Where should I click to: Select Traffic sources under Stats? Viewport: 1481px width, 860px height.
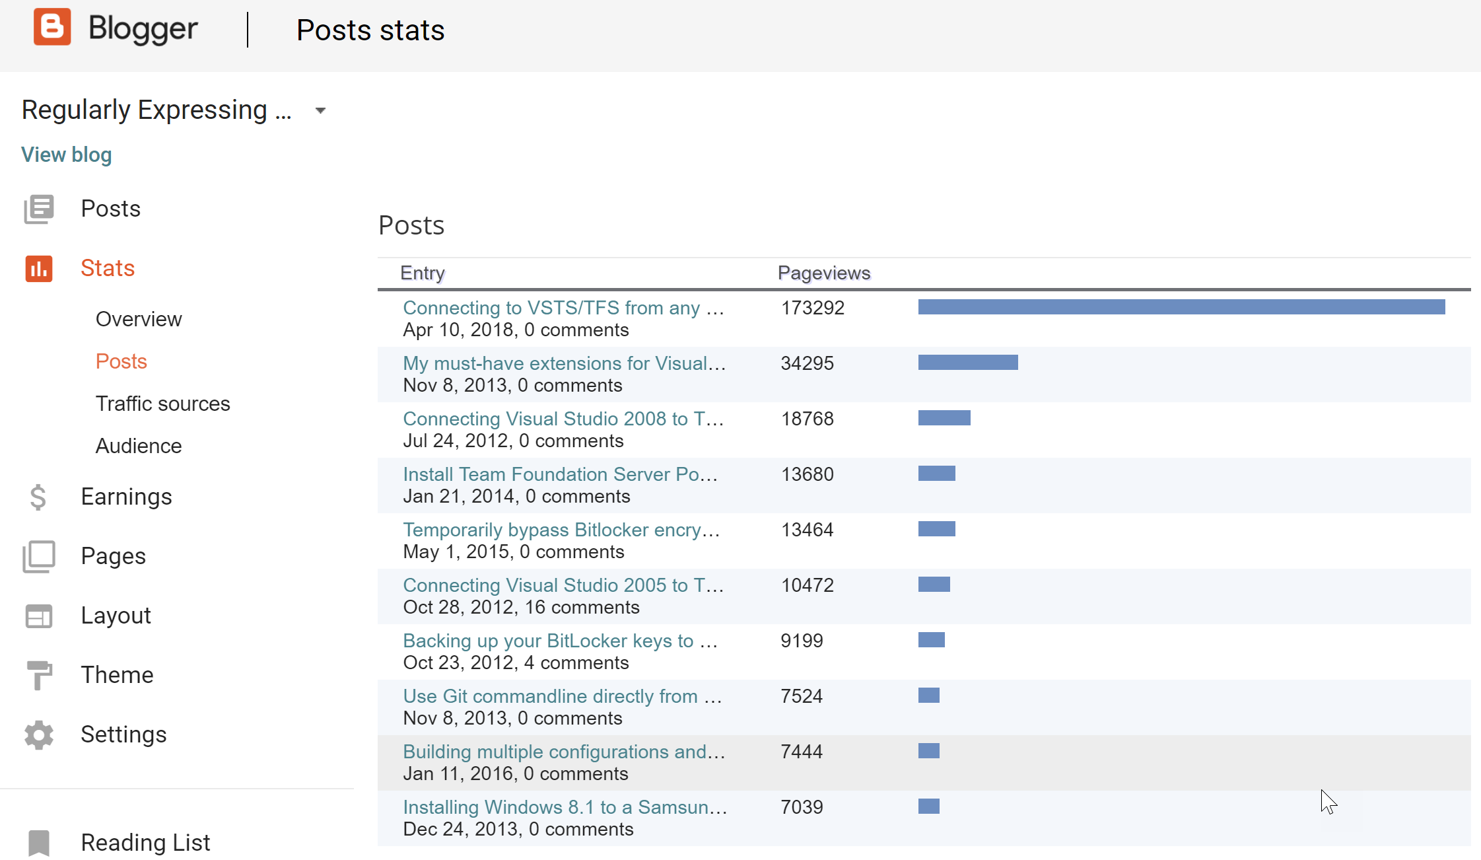[x=162, y=404]
